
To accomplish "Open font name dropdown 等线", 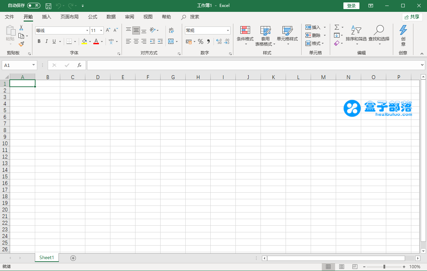I will coord(87,31).
